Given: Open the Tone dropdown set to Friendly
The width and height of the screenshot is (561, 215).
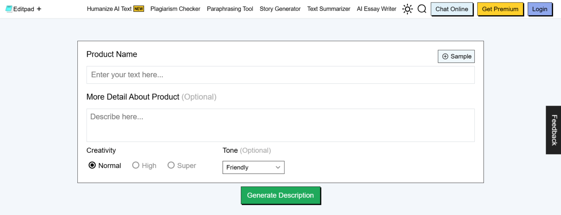Looking at the screenshot, I should click(x=253, y=167).
